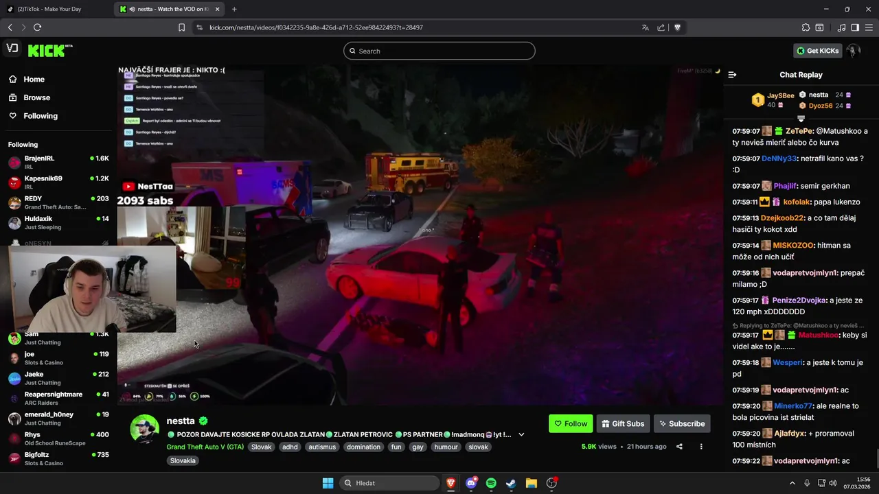The image size is (879, 494).
Task: Close the nestta Kick tab
Action: [x=218, y=9]
